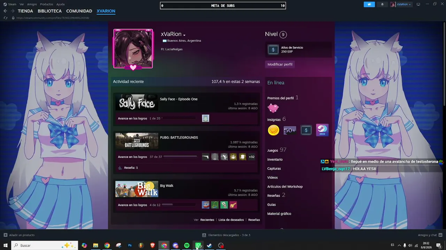Open Brave browser from the taskbar
The height and width of the screenshot is (250, 446).
[153, 245]
